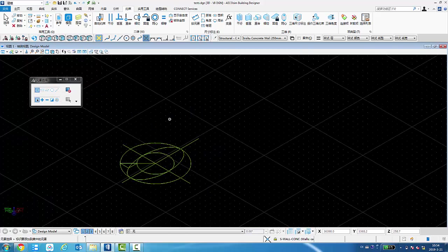Click the 固定 fix constraint icon
The height and width of the screenshot is (252, 448).
[147, 17]
